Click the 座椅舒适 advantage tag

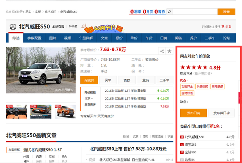[x=187, y=93]
